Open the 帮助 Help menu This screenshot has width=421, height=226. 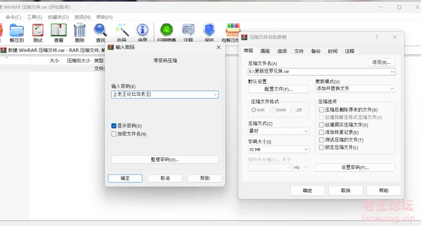104,17
